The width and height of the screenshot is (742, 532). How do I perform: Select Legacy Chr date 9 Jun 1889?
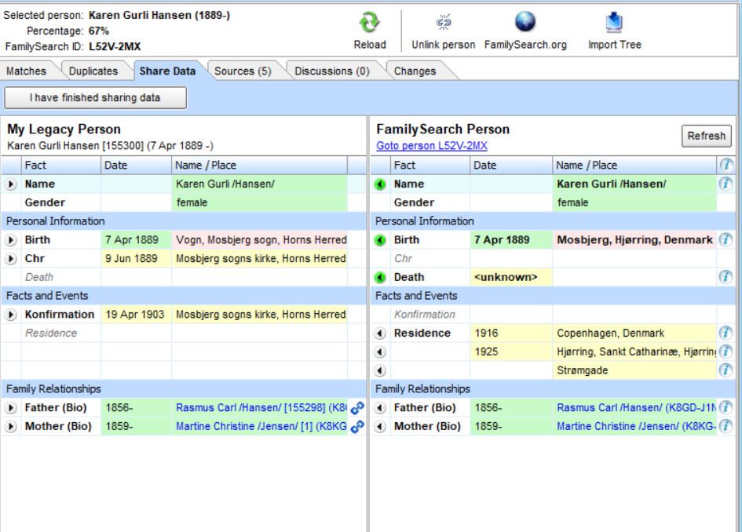[137, 259]
